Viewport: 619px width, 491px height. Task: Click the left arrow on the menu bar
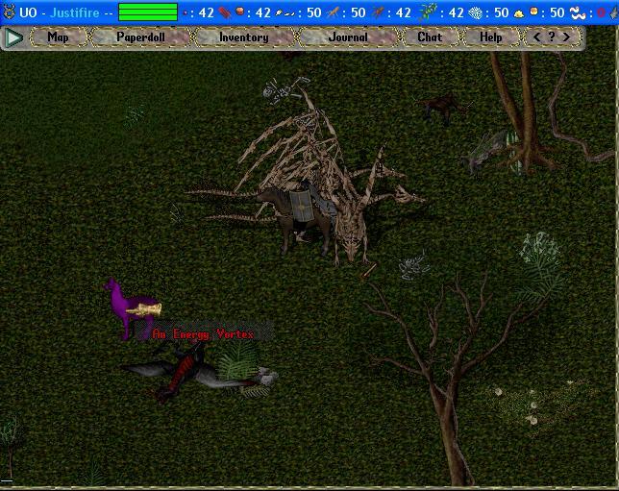(536, 37)
